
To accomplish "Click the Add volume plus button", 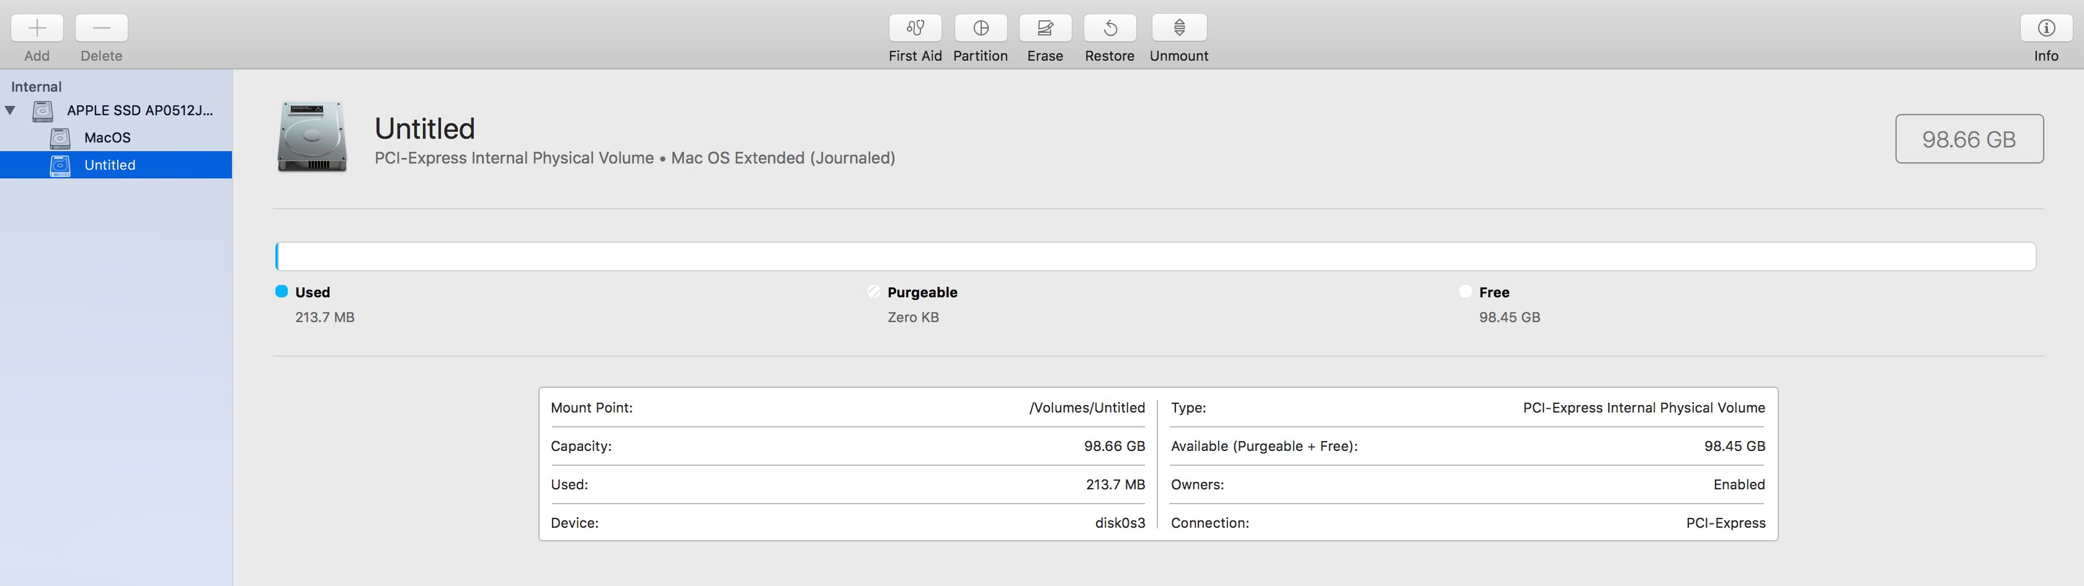I will (37, 28).
